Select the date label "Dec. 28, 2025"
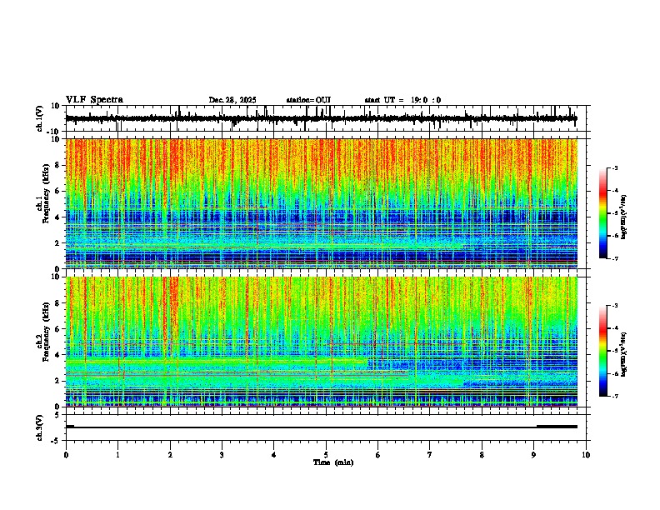Image resolution: width=660 pixels, height=510 pixels. pyautogui.click(x=232, y=100)
